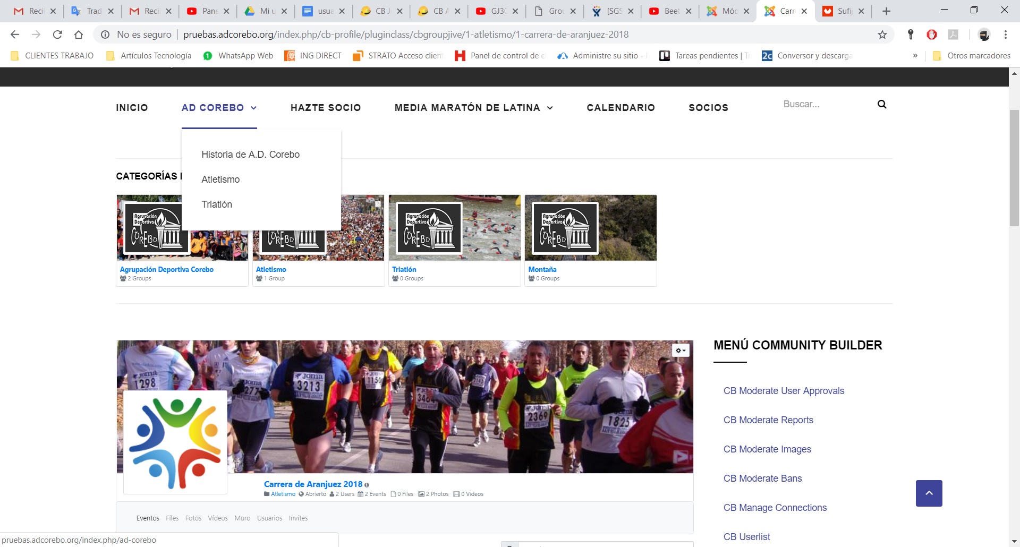This screenshot has height=547, width=1020.
Task: Select Historia de A.D. Corebo submenu entry
Action: pyautogui.click(x=250, y=155)
